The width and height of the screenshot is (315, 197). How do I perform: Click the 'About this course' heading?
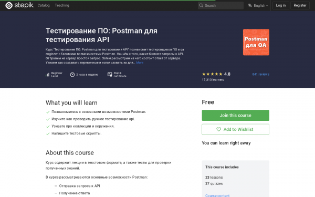tap(70, 152)
